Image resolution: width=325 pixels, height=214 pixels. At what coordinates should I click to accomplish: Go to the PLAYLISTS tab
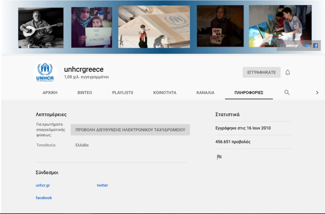(123, 93)
